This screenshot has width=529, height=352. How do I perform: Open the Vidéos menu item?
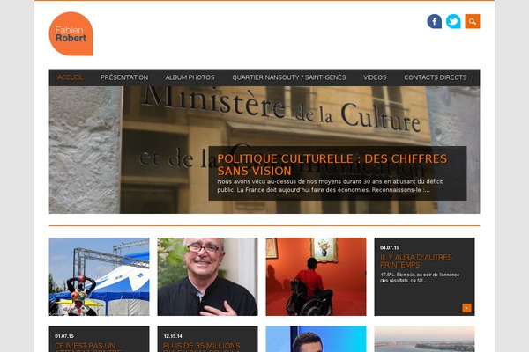[x=375, y=77]
